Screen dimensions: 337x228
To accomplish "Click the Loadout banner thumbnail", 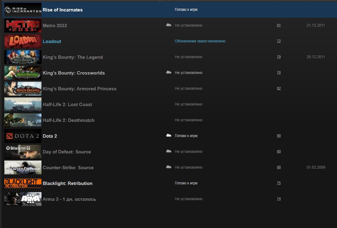I will (x=23, y=41).
